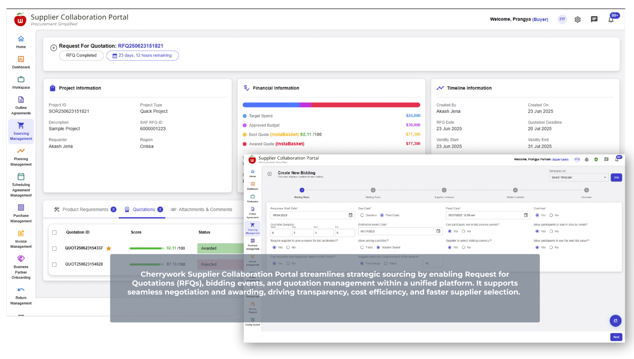Click back arrow beside Request For Quotation

(x=54, y=48)
